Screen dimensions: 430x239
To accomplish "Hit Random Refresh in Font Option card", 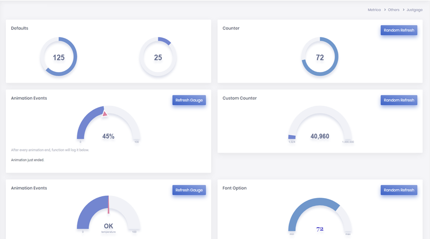I will (x=399, y=190).
